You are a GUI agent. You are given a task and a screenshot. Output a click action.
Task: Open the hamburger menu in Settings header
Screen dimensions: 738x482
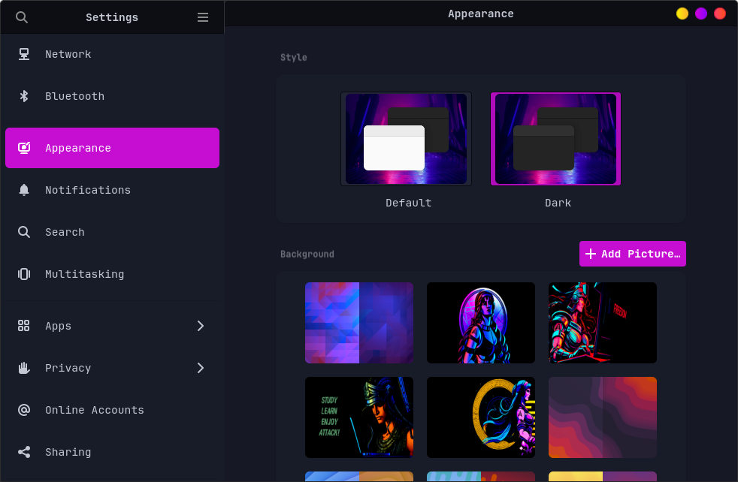(x=203, y=17)
